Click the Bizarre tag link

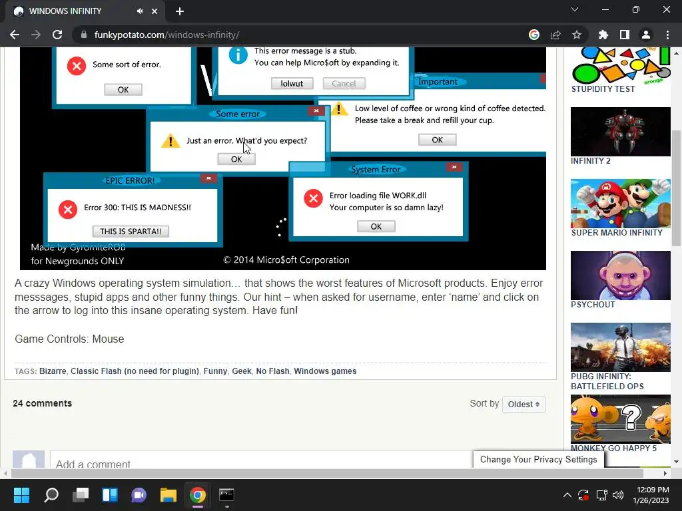coord(53,371)
